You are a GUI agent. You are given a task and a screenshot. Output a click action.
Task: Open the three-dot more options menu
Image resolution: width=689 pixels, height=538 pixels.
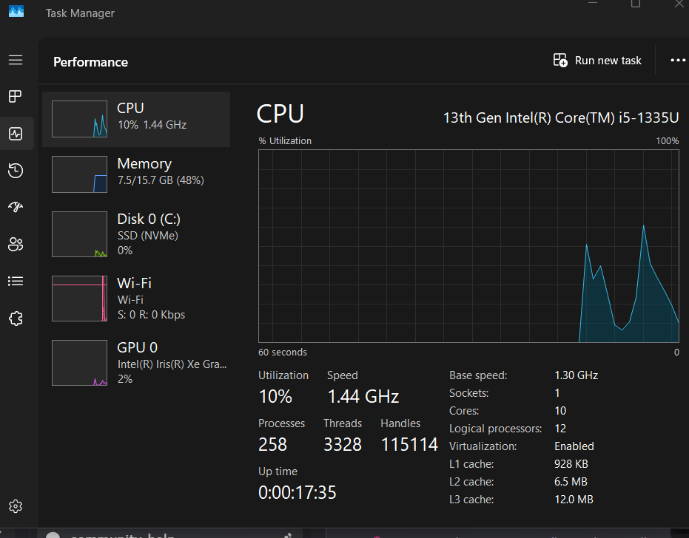pyautogui.click(x=678, y=60)
